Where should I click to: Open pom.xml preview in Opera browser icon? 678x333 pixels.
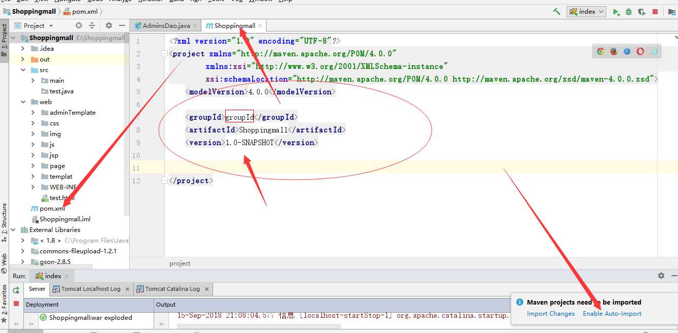coord(640,51)
